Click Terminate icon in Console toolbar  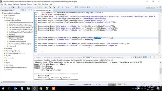pos(131,57)
